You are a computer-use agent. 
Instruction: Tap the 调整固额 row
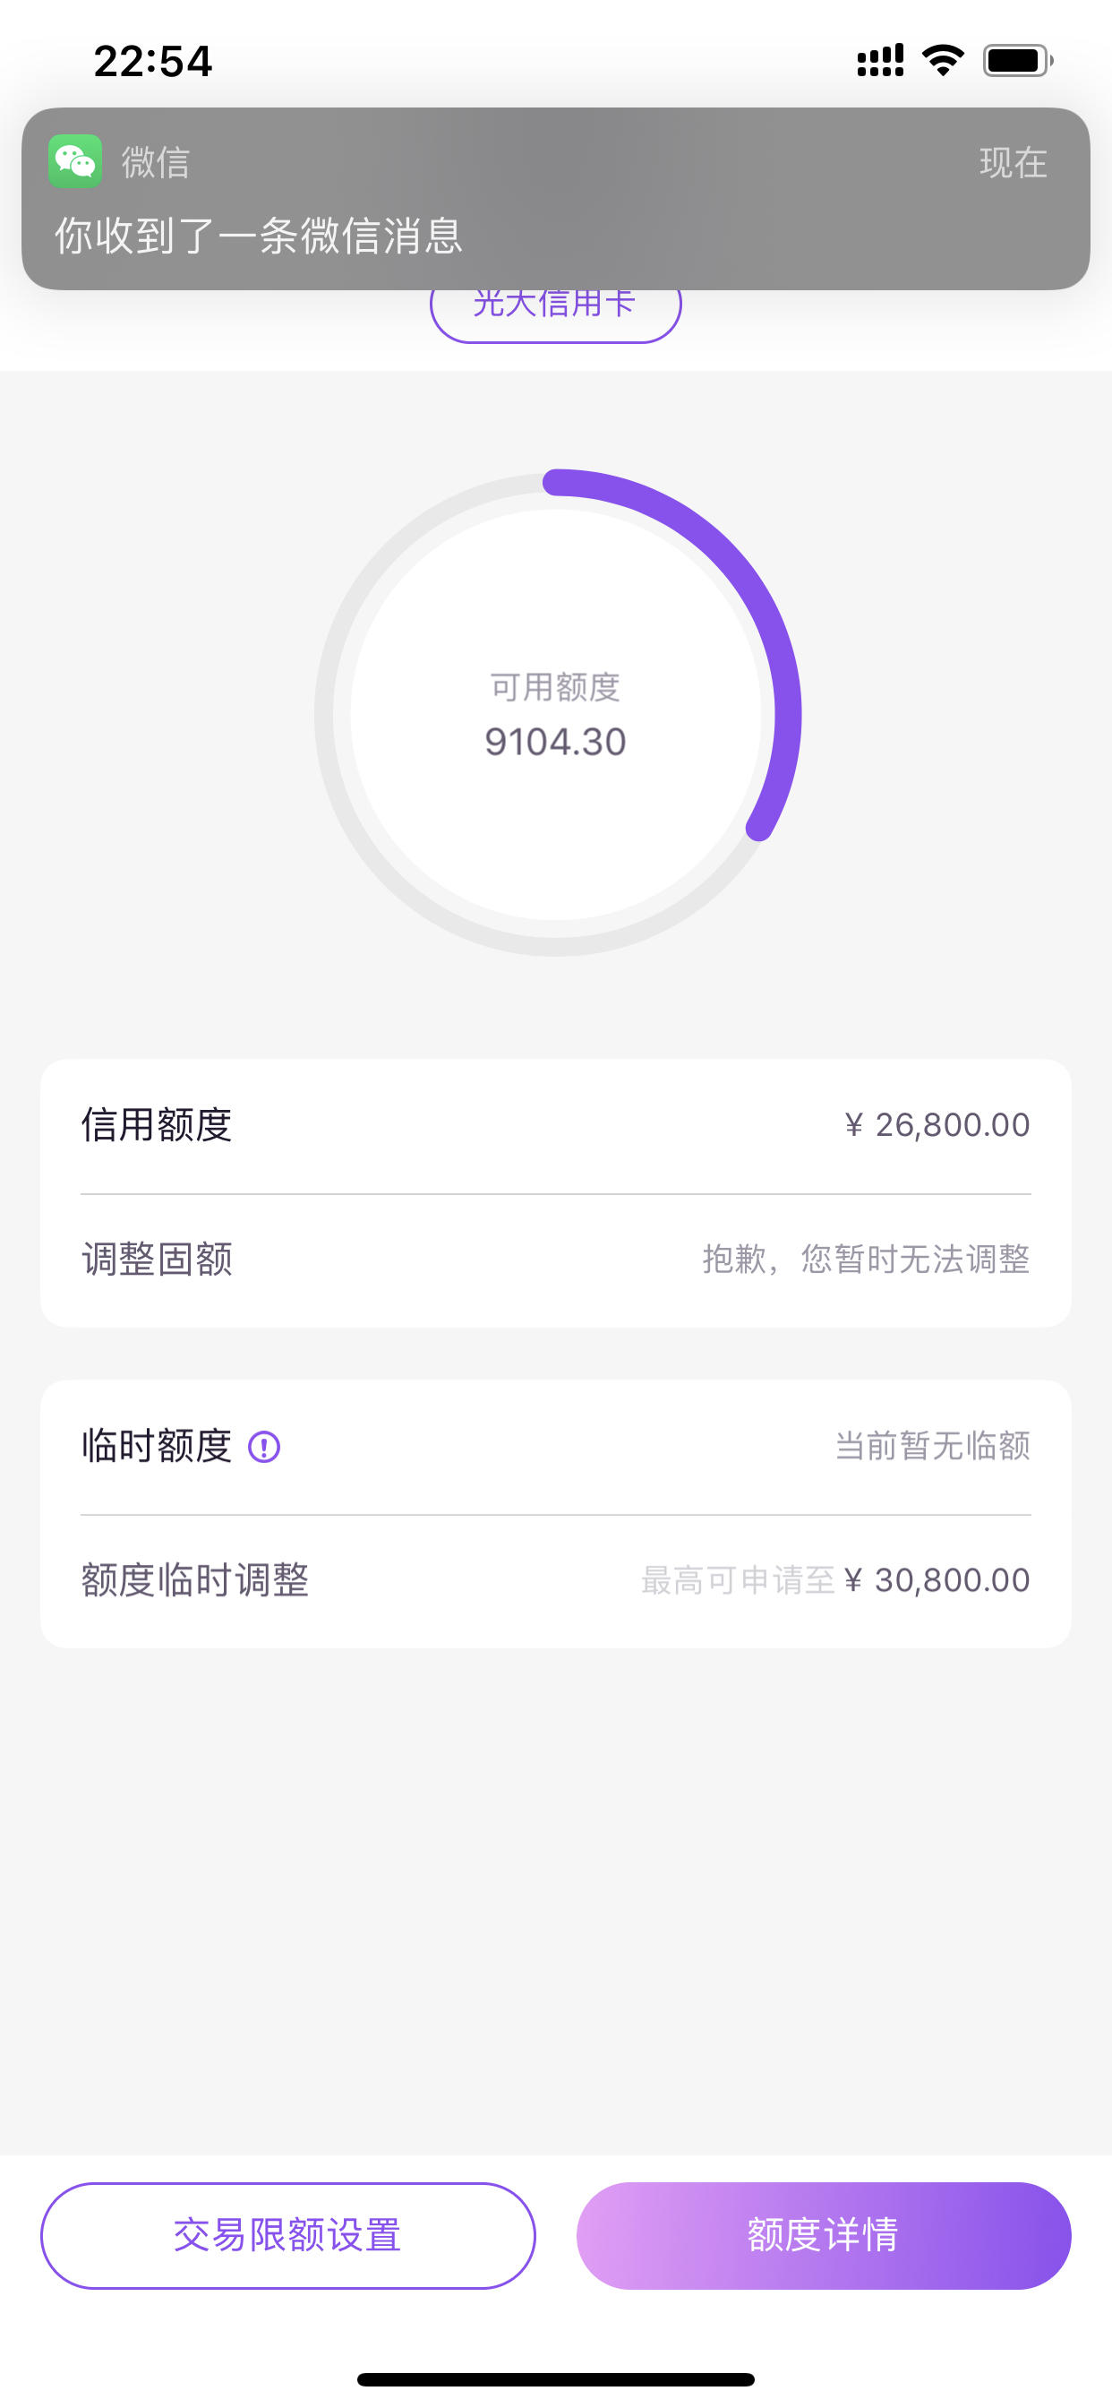(556, 1260)
